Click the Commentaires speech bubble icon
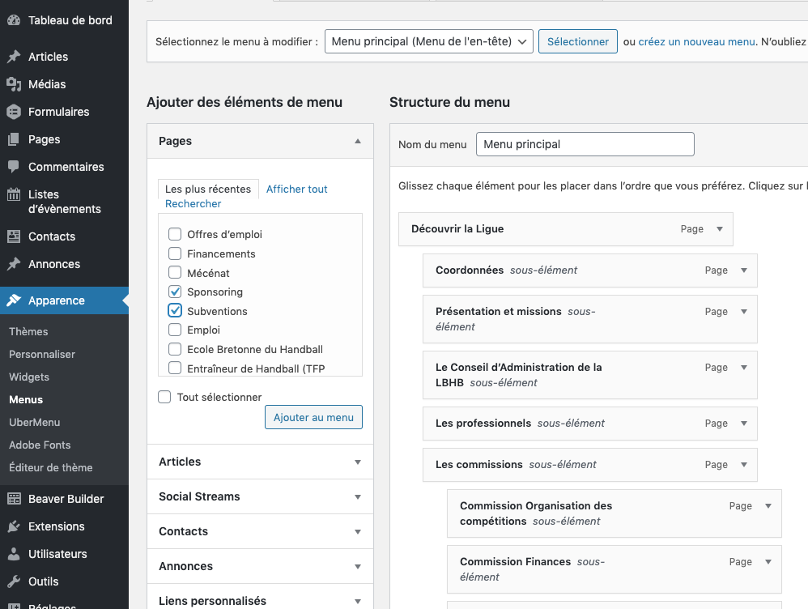 pyautogui.click(x=14, y=167)
